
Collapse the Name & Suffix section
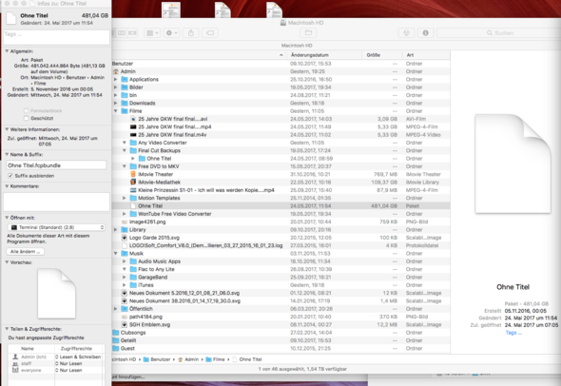7,155
